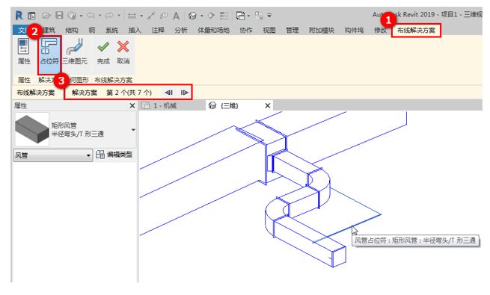Redo the last action

109,15
